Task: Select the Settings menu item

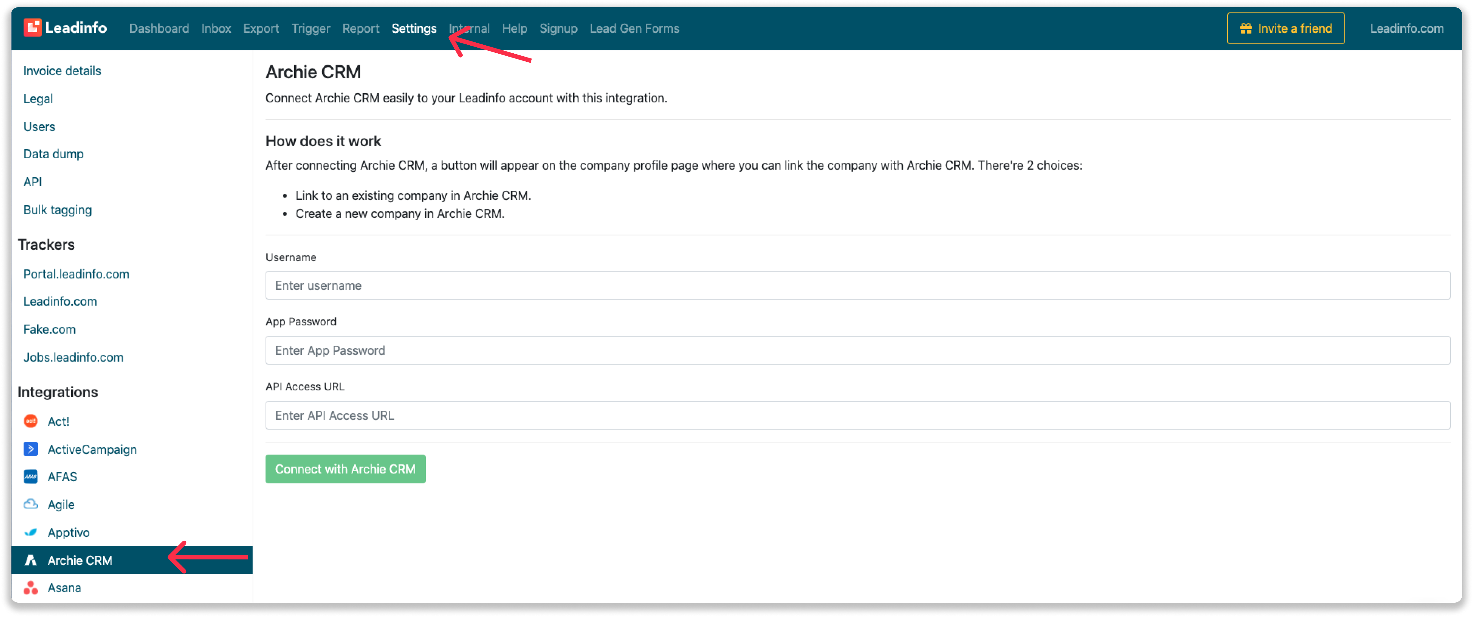Action: click(414, 29)
